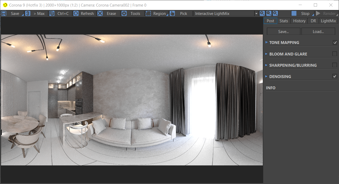Click the Pick toolbar label
Screen dimensions: 339x184
click(184, 14)
